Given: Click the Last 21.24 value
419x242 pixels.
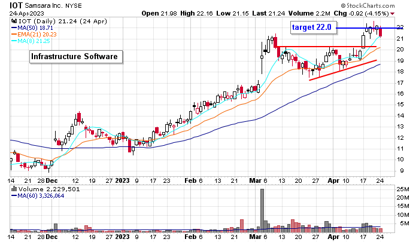Looking at the screenshot, I should 269,13.
